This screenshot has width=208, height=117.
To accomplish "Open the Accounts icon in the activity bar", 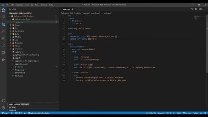I will click(x=3, y=101).
